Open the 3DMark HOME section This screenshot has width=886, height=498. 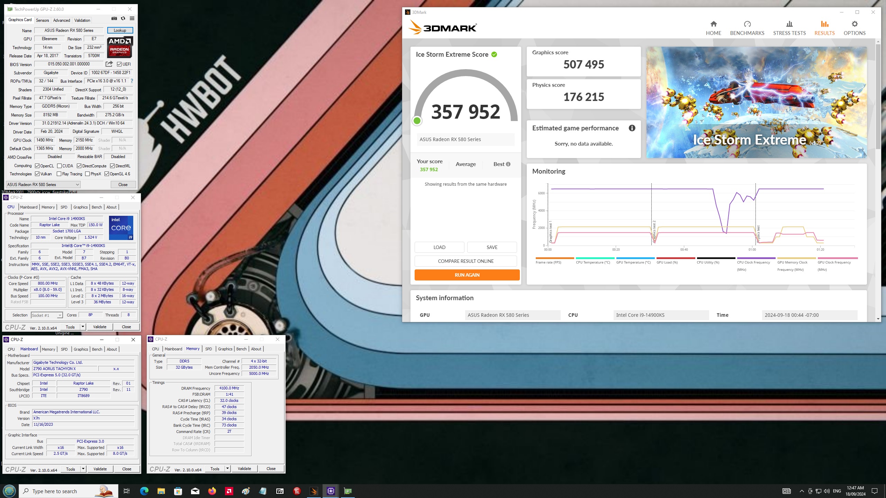713,28
